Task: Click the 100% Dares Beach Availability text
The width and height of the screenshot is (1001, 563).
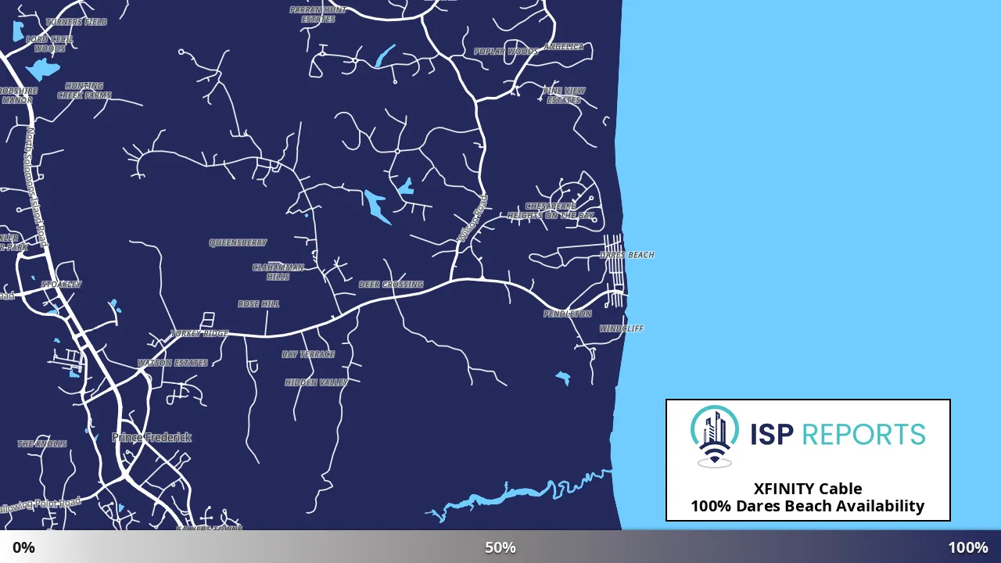Action: pos(807,506)
